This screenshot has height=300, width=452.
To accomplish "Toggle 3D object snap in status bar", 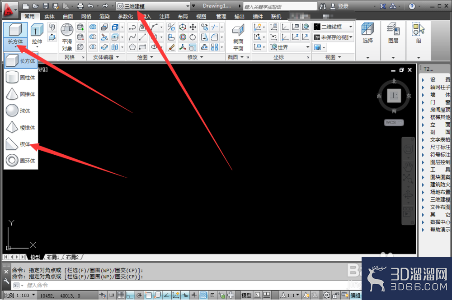I will 158,295.
